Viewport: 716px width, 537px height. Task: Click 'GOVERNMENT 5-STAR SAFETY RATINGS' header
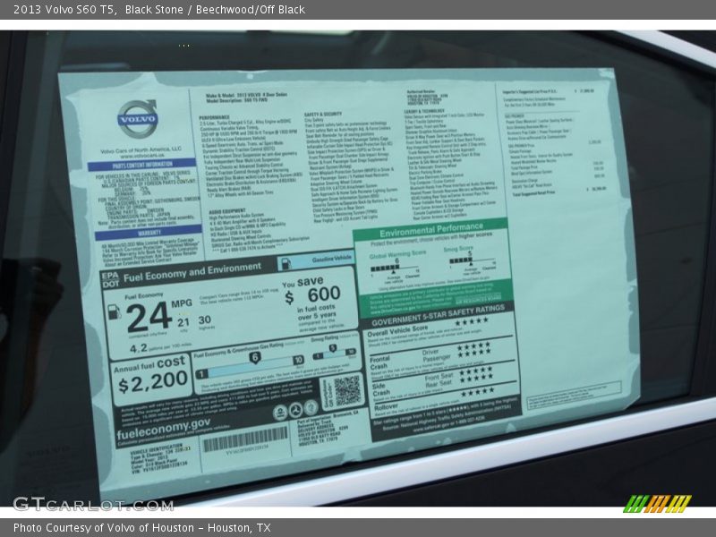pos(438,315)
